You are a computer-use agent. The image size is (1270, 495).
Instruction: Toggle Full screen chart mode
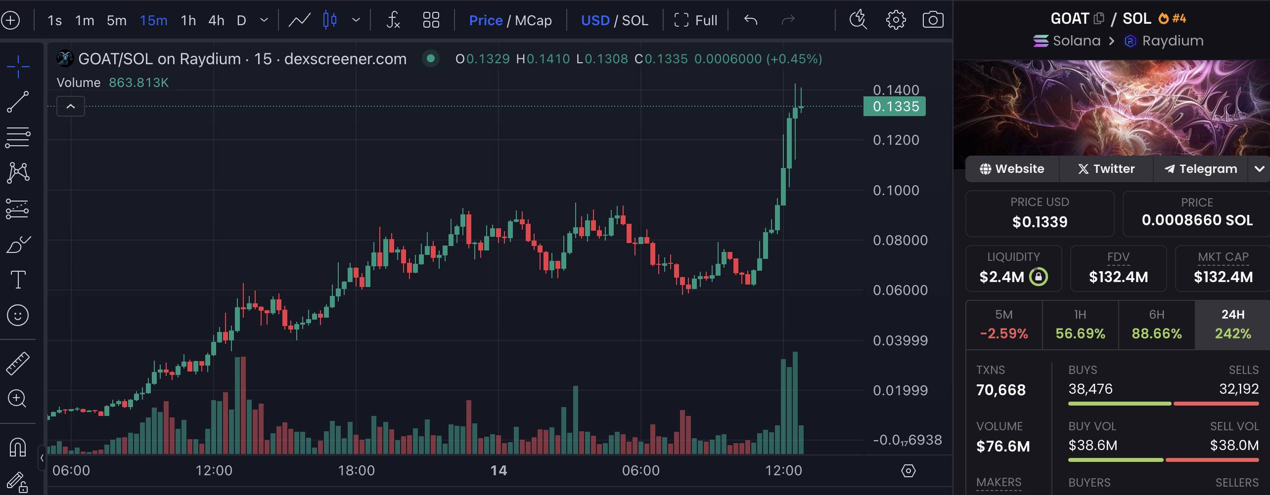pyautogui.click(x=696, y=20)
